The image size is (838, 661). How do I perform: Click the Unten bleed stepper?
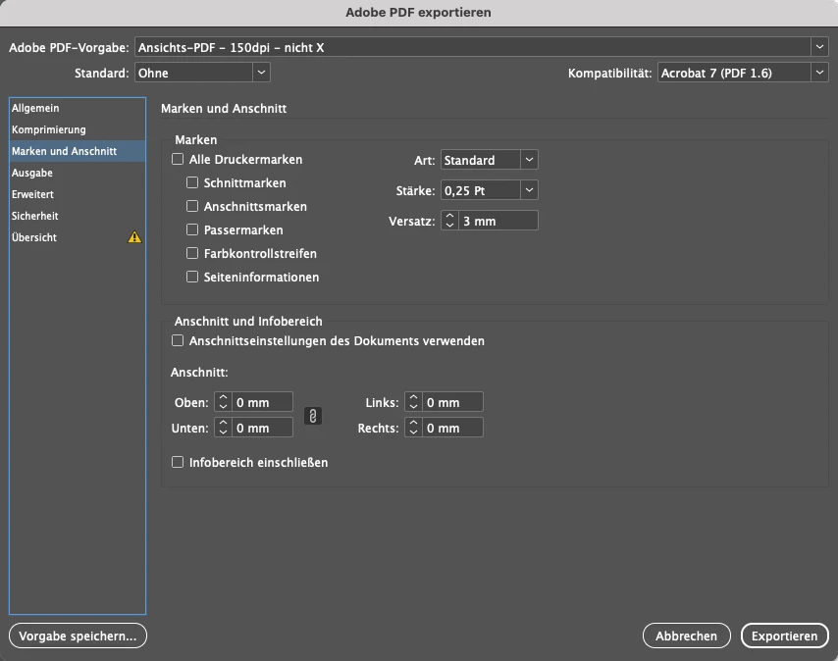tap(223, 428)
